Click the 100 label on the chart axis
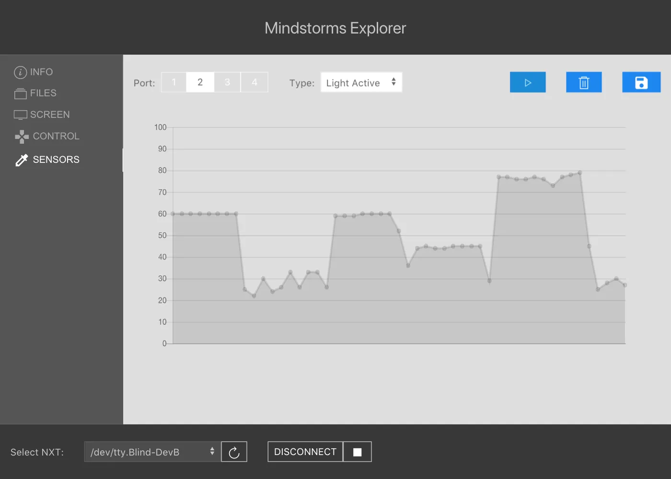The height and width of the screenshot is (479, 671). [160, 127]
